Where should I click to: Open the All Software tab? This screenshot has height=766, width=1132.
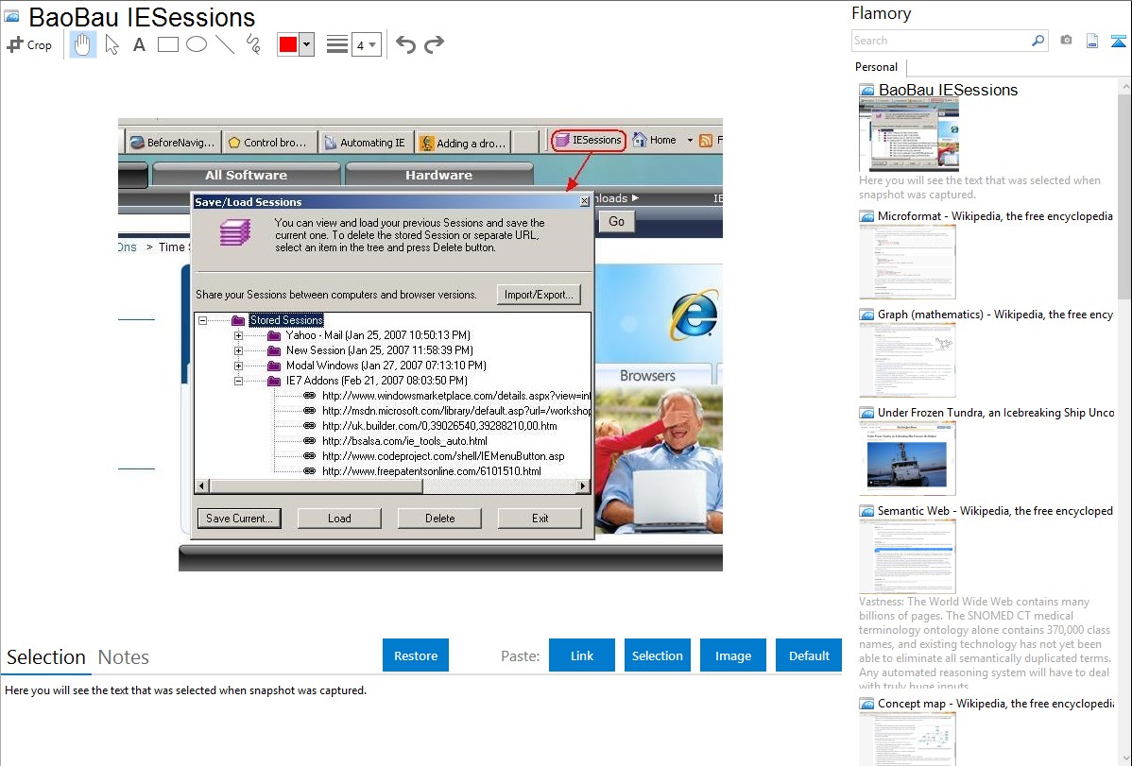click(246, 175)
